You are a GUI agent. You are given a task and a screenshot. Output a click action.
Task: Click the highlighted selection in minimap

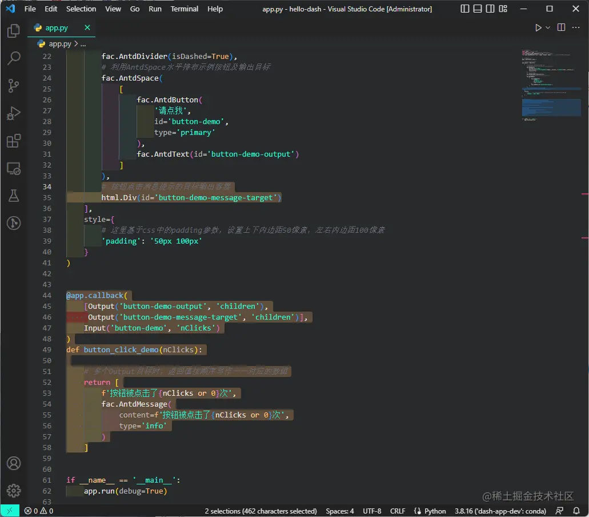pos(551,107)
